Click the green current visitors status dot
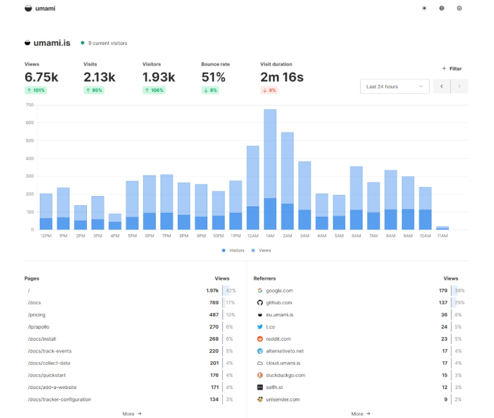494x418 pixels. tap(82, 43)
